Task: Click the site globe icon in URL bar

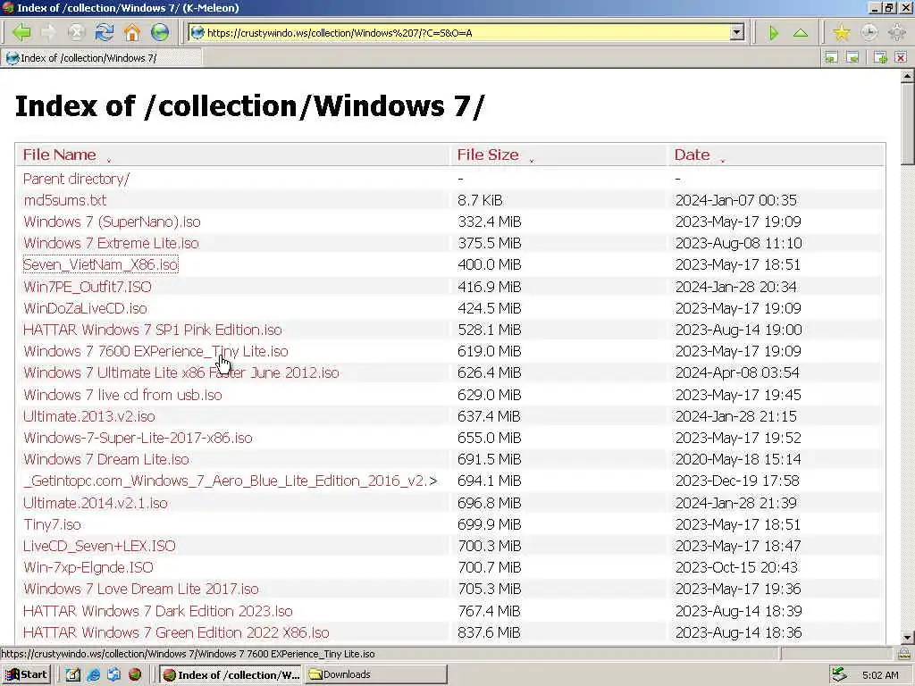Action: pos(197,33)
